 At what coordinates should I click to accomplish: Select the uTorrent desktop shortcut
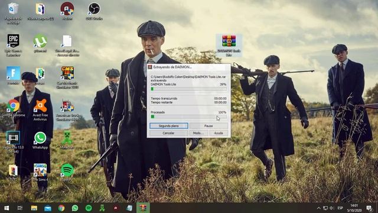tap(40, 43)
